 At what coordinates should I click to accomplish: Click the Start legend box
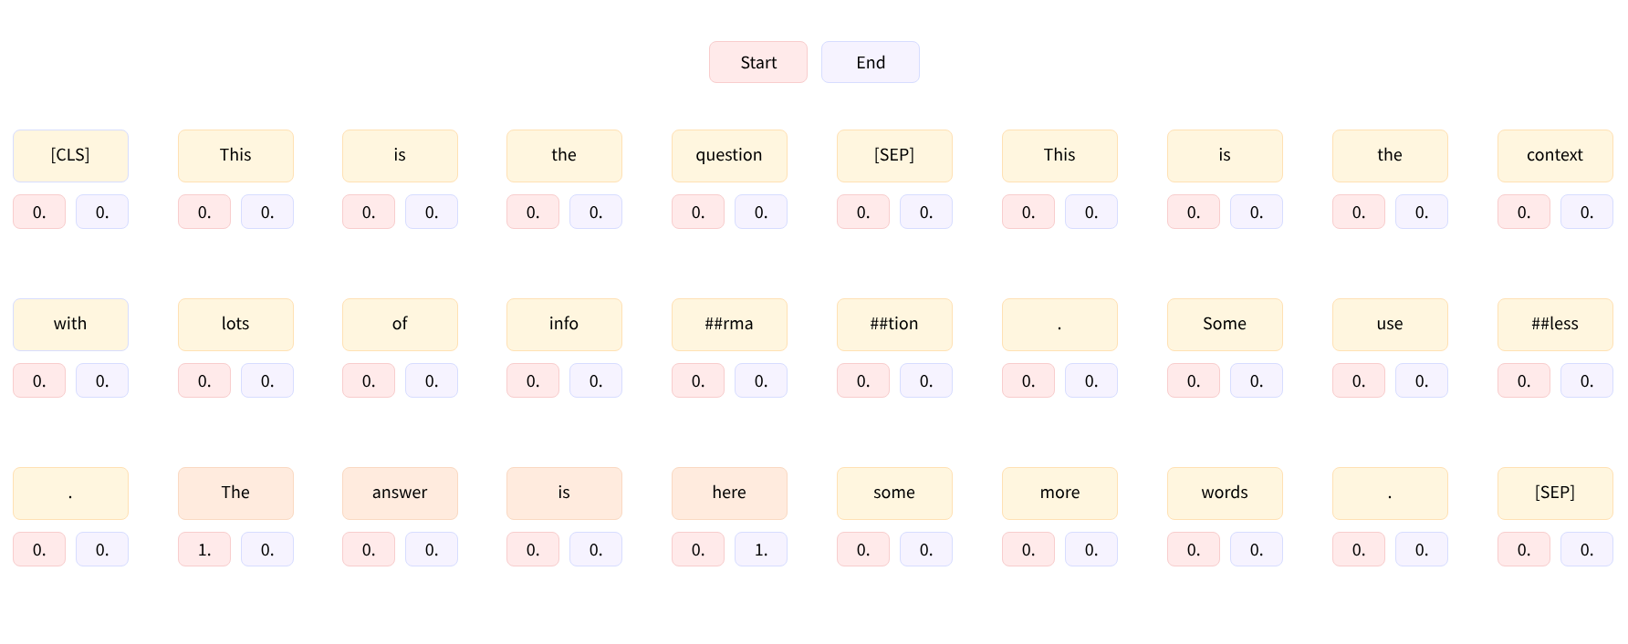click(x=758, y=62)
